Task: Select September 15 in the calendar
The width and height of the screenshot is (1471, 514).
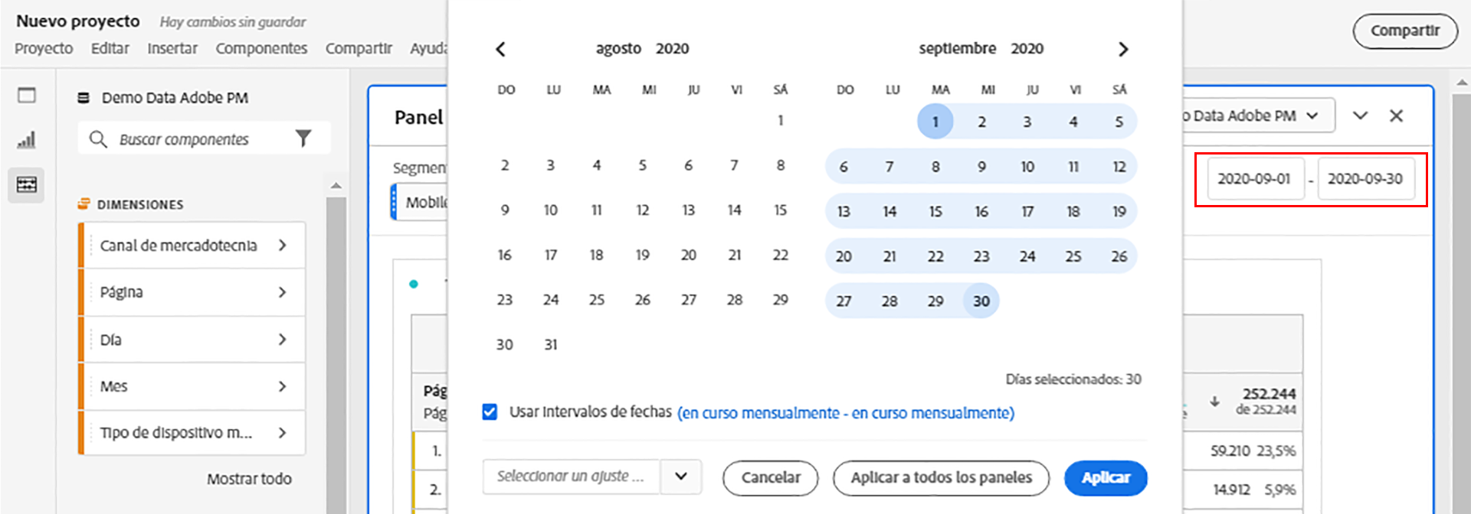Action: 935,211
